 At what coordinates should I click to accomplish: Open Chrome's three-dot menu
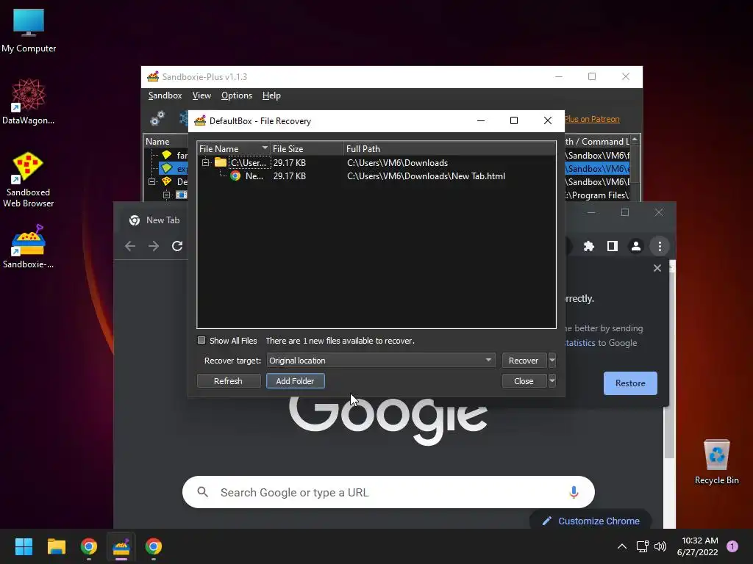coord(660,246)
